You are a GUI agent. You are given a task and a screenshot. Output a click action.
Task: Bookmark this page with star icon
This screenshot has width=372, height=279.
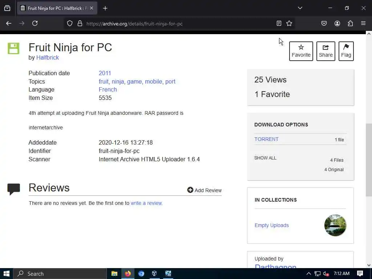click(289, 23)
